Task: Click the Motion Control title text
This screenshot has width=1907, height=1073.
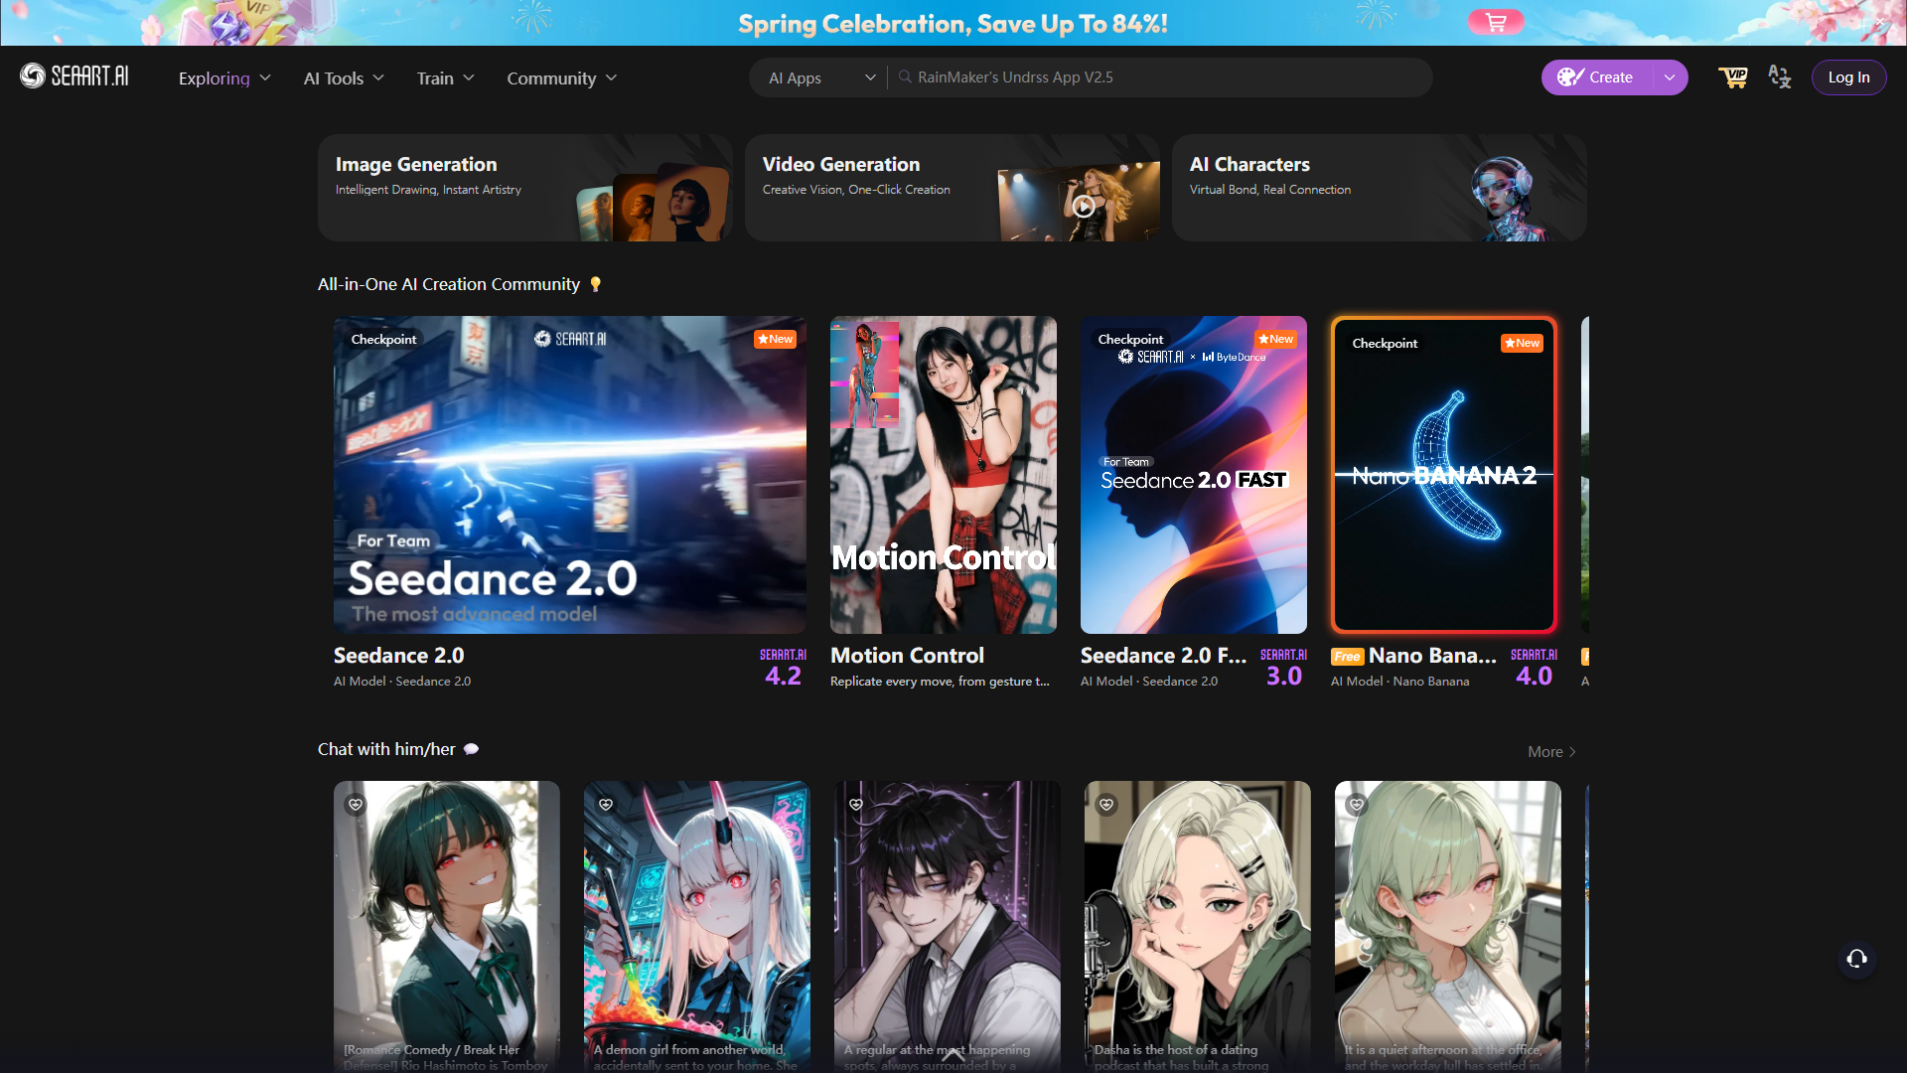Action: point(907,656)
